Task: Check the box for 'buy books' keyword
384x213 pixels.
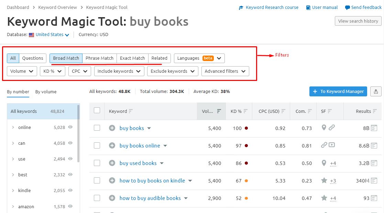Action: point(97,128)
